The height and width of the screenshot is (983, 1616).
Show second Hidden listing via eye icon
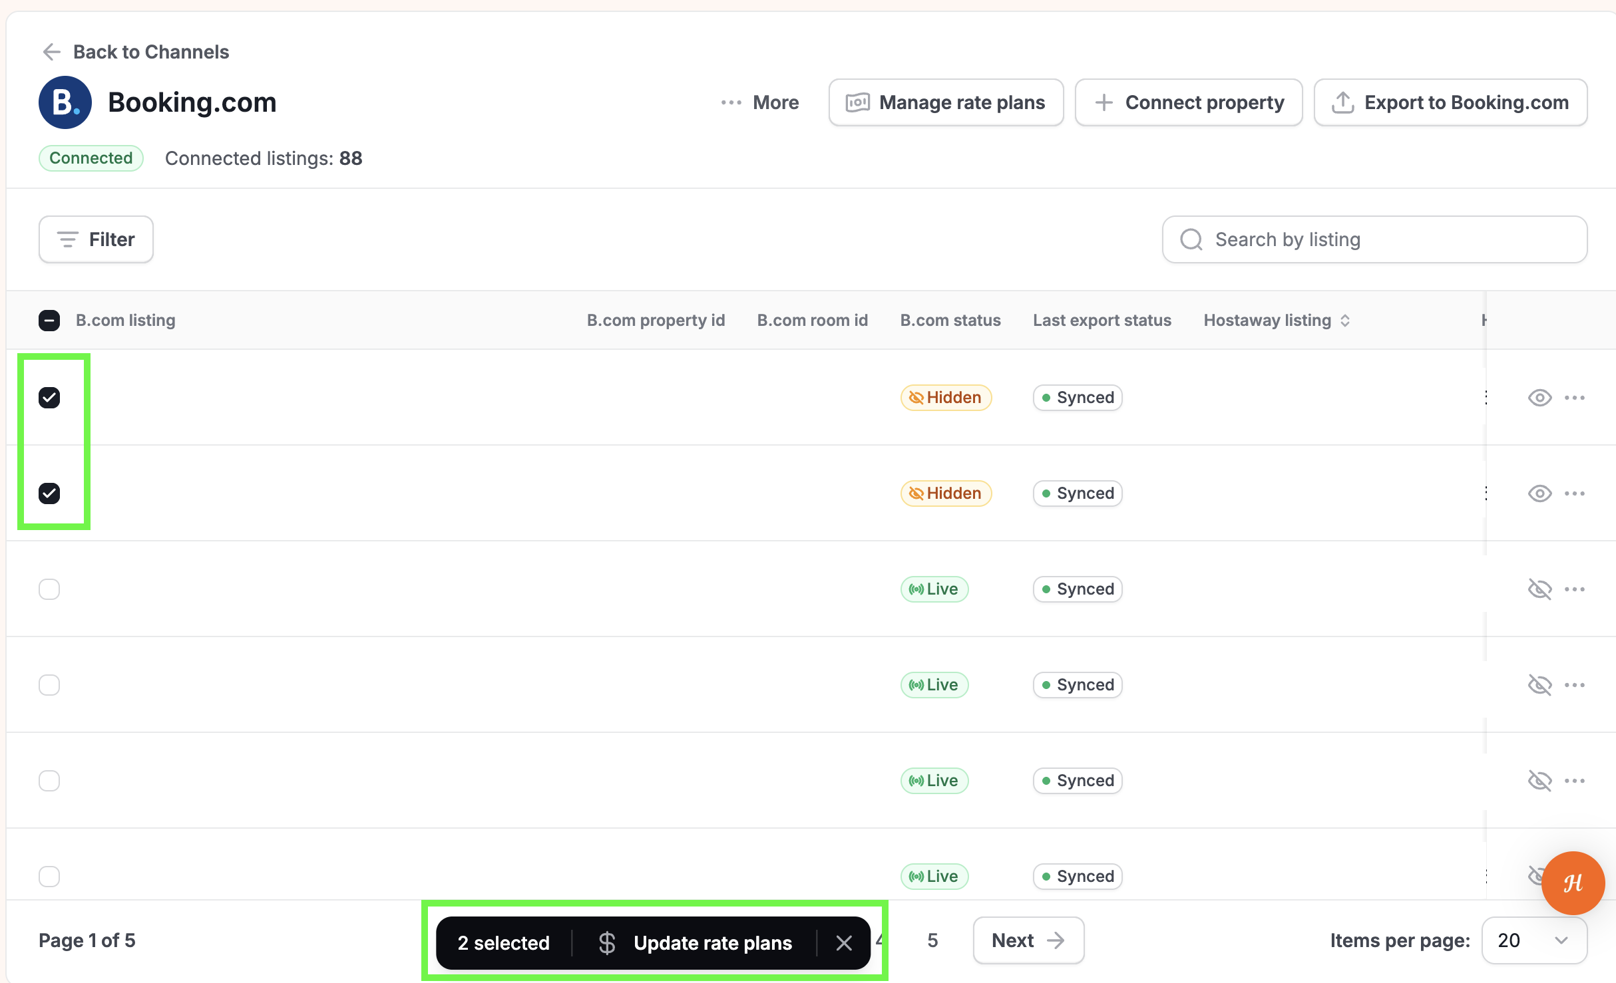[x=1539, y=493]
